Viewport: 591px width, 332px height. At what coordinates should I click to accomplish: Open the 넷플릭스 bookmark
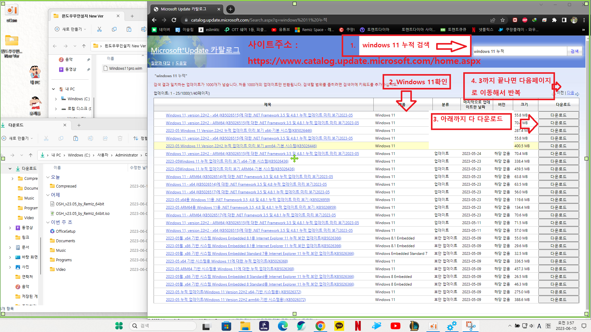pos(482,30)
